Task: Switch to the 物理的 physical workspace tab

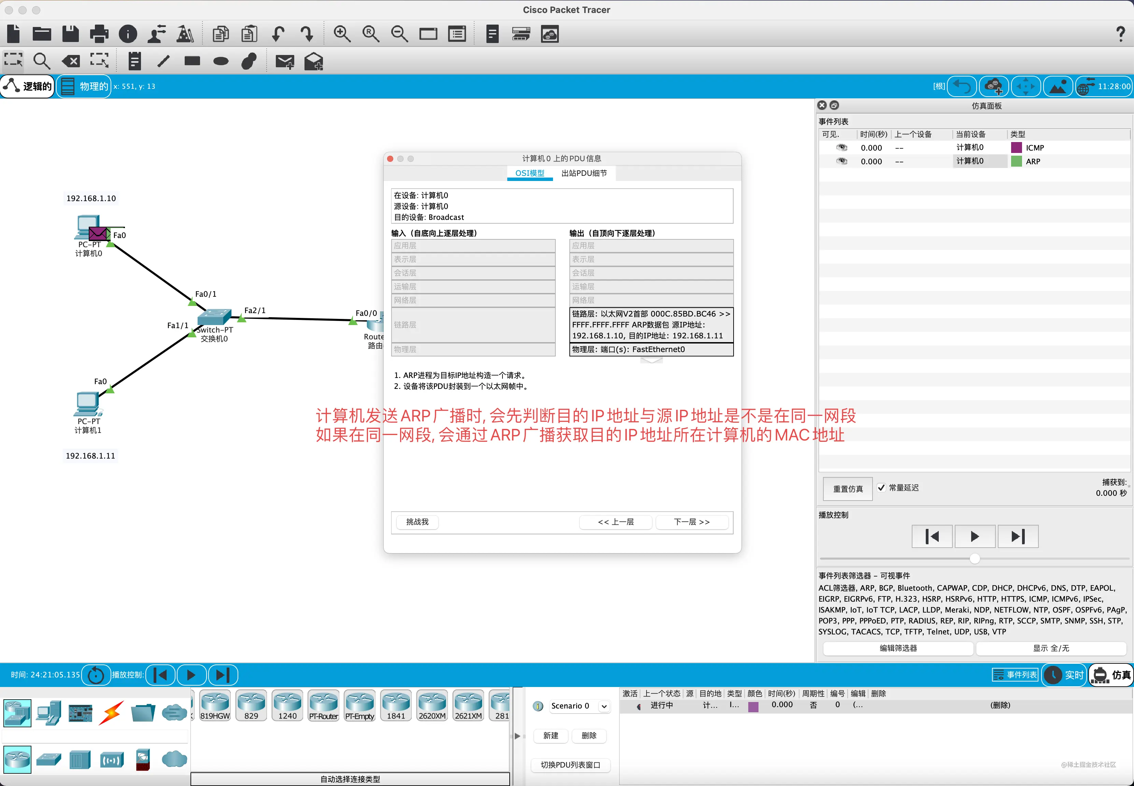Action: (x=84, y=86)
